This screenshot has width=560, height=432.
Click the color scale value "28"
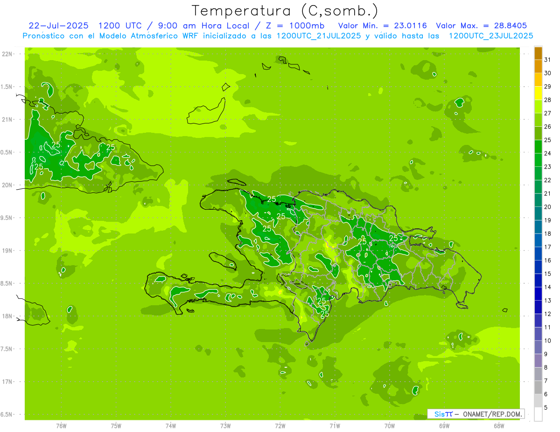547,100
